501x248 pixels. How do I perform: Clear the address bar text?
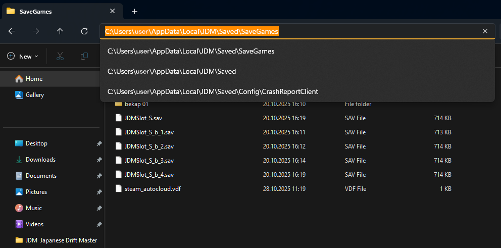(485, 31)
